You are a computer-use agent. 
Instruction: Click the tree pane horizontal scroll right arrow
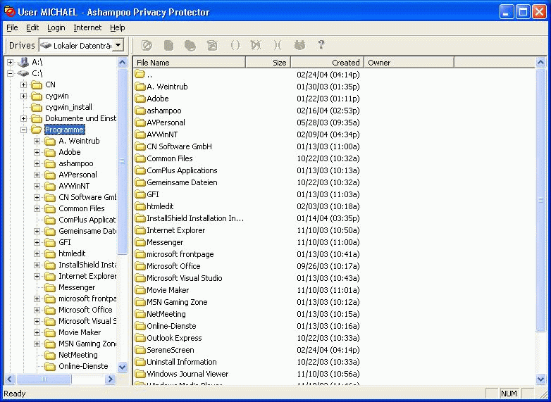pyautogui.click(x=111, y=379)
